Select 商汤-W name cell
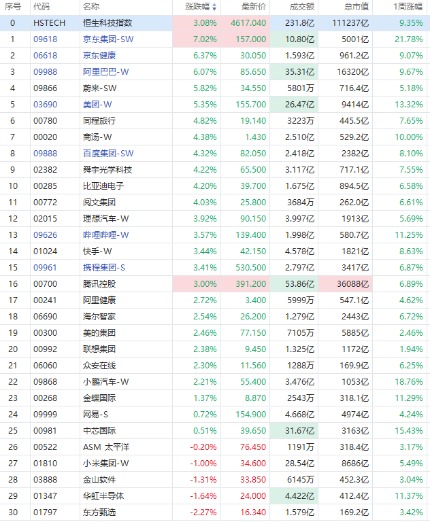 click(97, 137)
